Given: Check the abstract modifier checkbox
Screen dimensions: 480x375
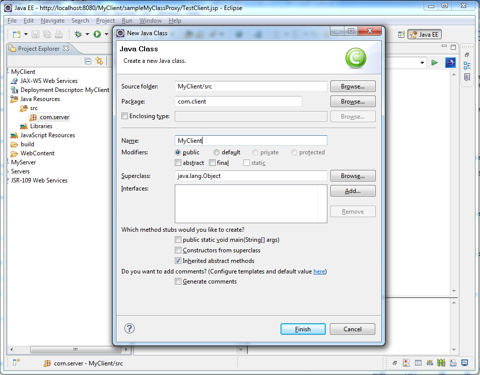Looking at the screenshot, I should 178,162.
